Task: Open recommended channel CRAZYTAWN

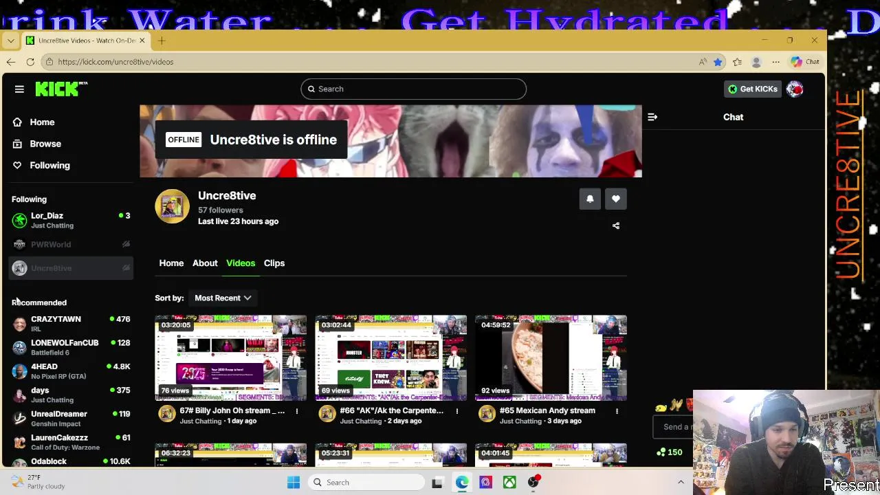Action: (x=71, y=323)
